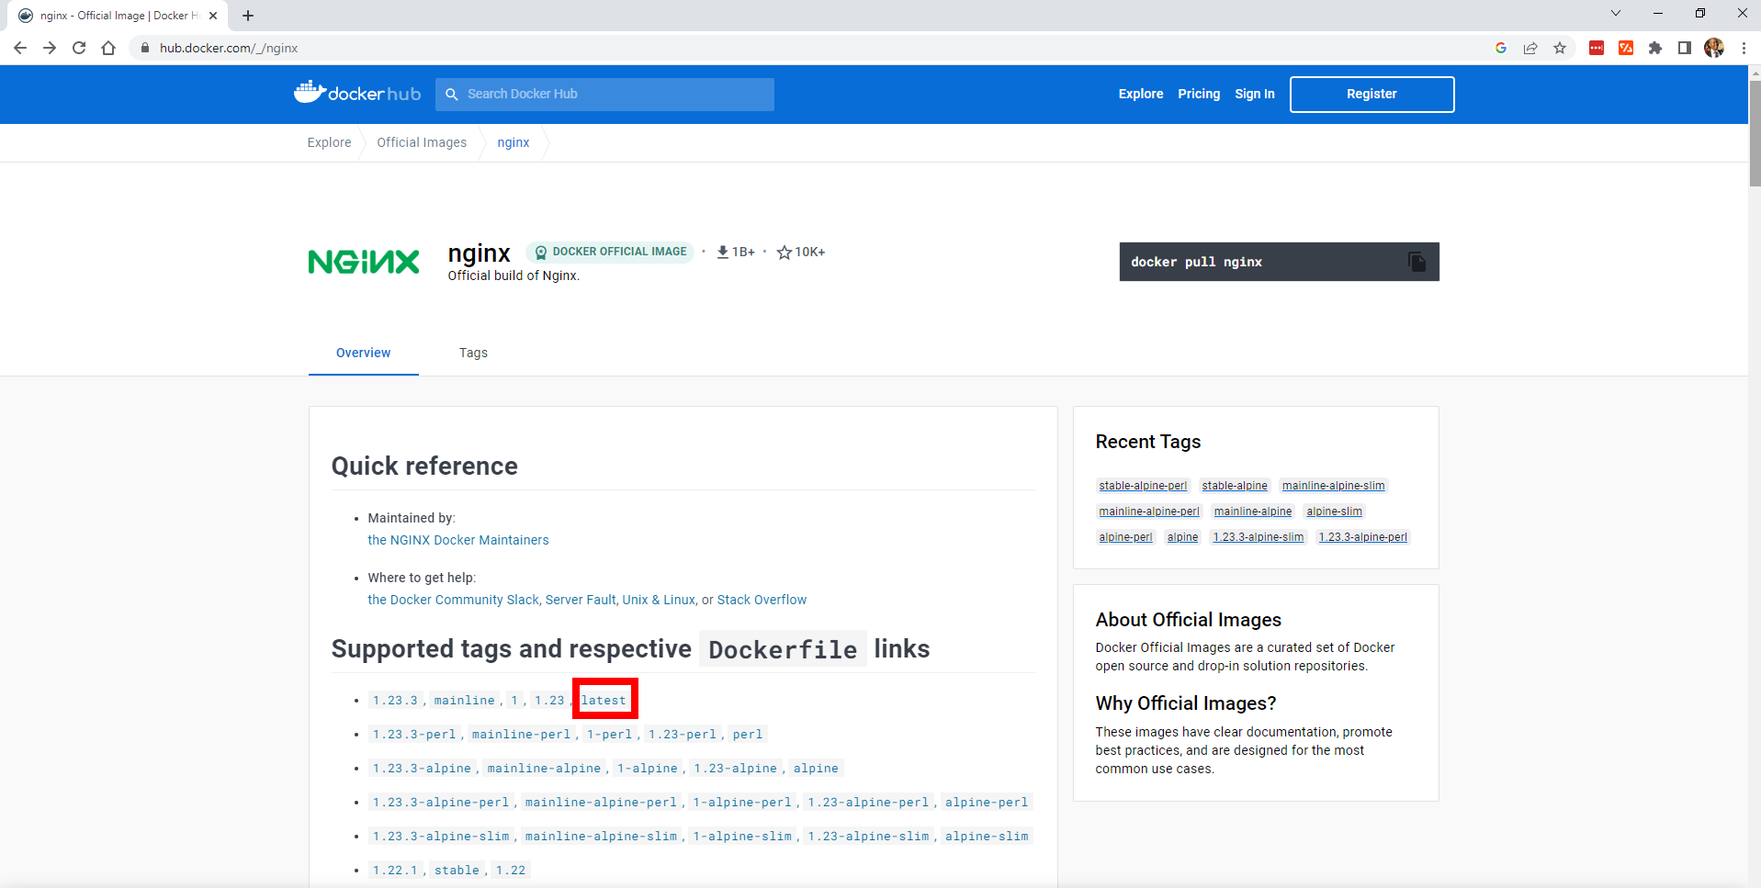1761x888 pixels.
Task: Click the latest tag link
Action: tap(604, 700)
